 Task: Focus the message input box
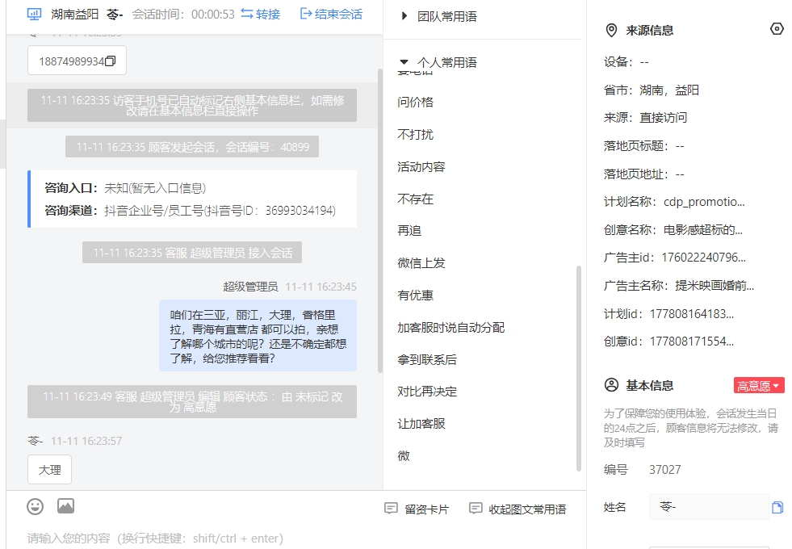coord(295,539)
